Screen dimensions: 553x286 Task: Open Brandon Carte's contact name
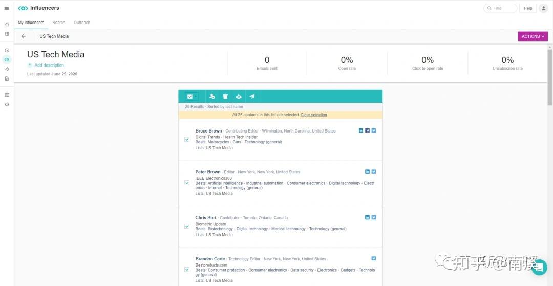pos(210,259)
